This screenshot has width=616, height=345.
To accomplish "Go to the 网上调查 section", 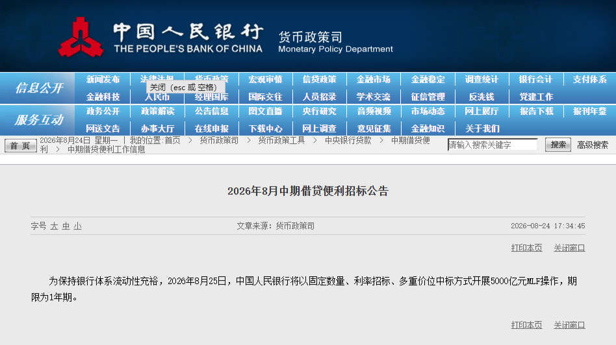I will coord(320,128).
